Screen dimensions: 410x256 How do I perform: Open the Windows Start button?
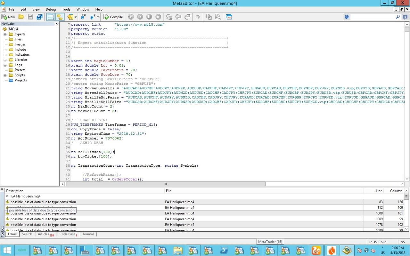pos(7,250)
